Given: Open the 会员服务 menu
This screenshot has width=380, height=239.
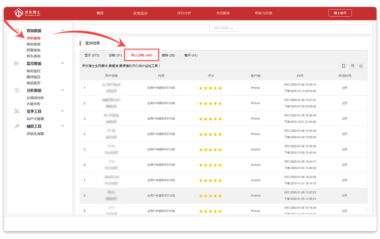Looking at the screenshot, I should pos(223,13).
